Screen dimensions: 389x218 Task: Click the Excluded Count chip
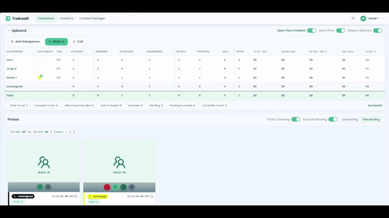[46, 106]
